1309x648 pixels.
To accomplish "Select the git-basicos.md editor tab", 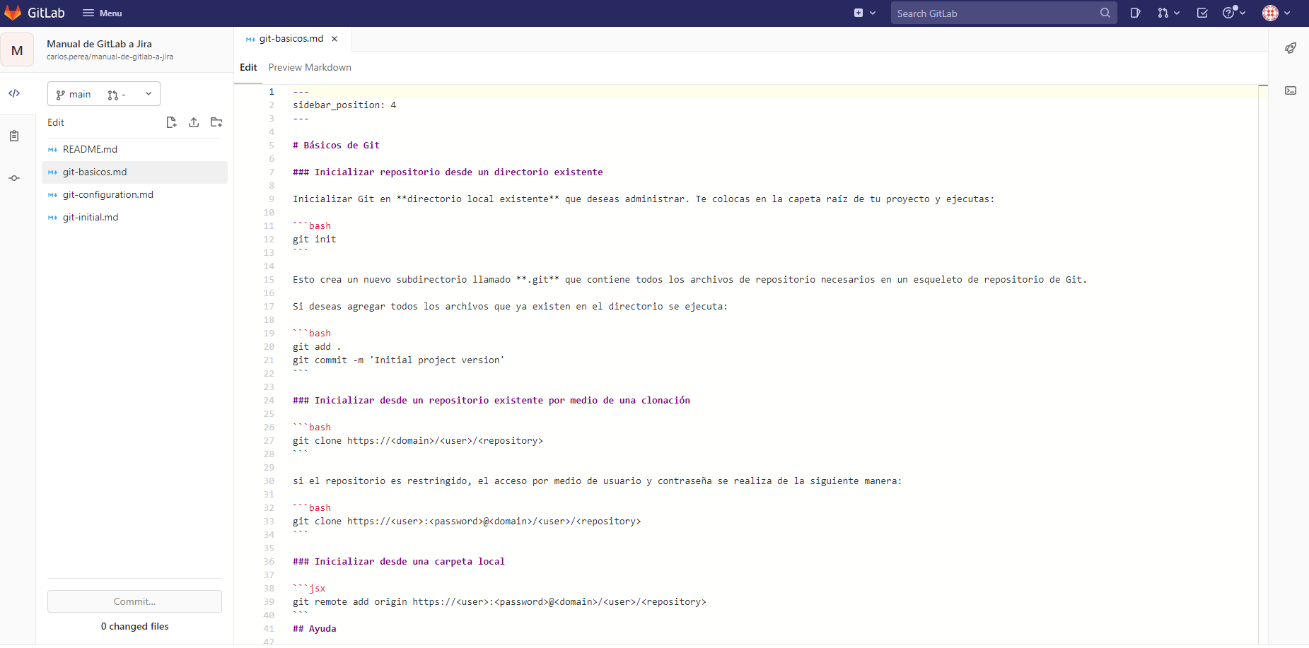I will click(291, 38).
